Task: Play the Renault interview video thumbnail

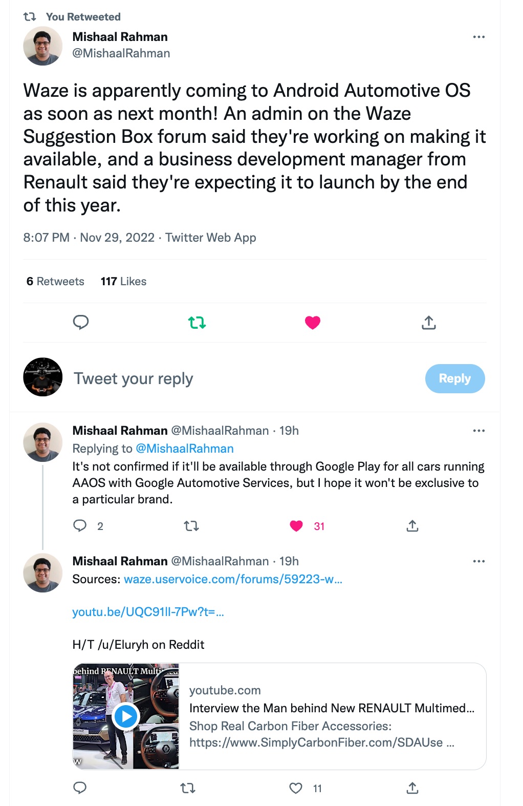Action: click(126, 716)
